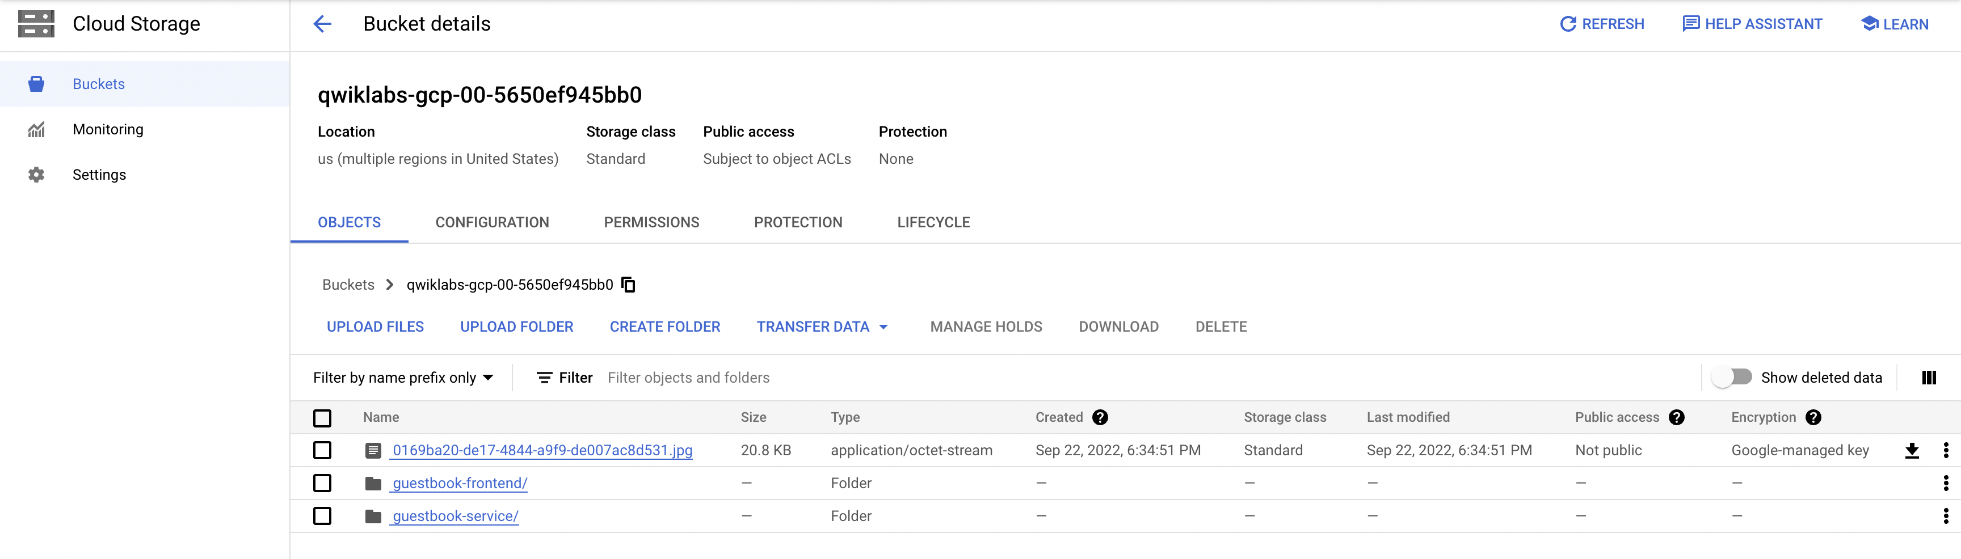The image size is (1961, 559).
Task: Click Upload Folder button
Action: coord(517,327)
